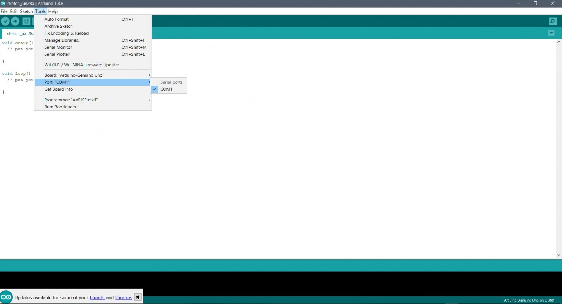Open Manage Libraries from the menu

coord(93,40)
